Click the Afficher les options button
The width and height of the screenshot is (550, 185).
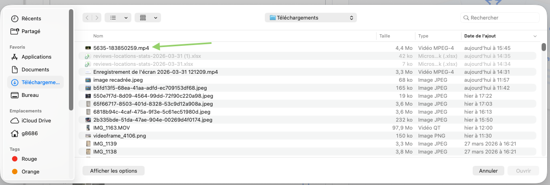[x=113, y=171]
